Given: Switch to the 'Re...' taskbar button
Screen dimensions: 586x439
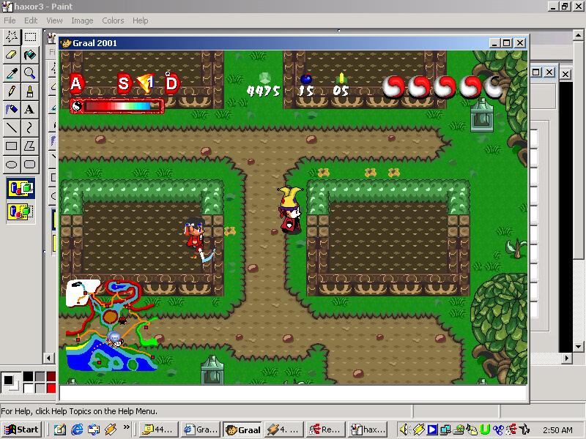Looking at the screenshot, I should [x=325, y=429].
